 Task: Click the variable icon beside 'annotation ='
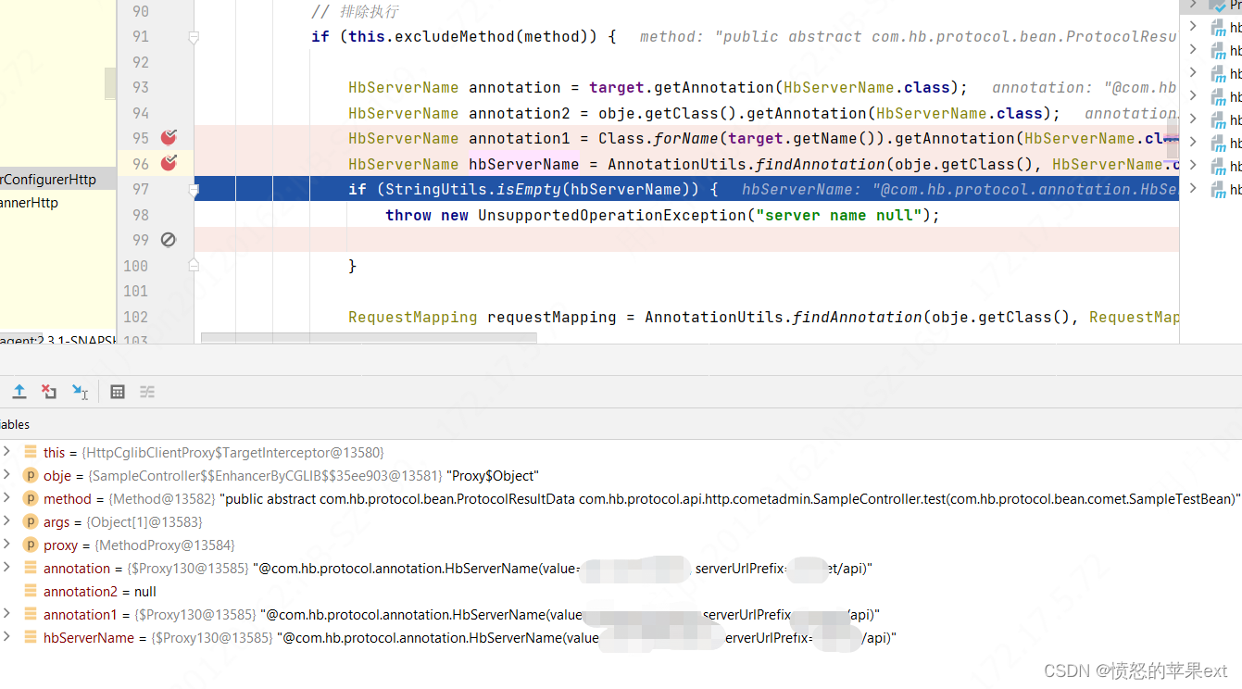31,569
